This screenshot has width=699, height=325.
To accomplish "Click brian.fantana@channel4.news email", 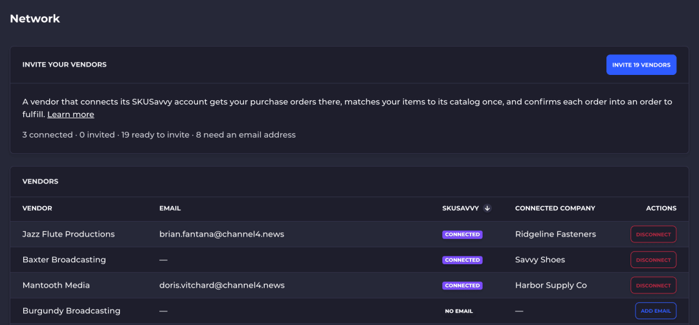I will point(221,234).
